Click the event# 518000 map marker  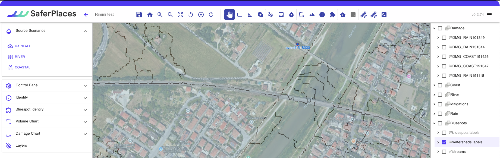point(297,44)
